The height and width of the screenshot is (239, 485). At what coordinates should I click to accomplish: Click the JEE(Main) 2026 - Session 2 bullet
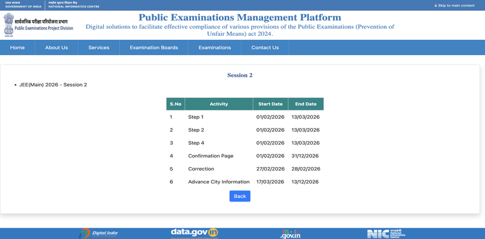tap(53, 85)
